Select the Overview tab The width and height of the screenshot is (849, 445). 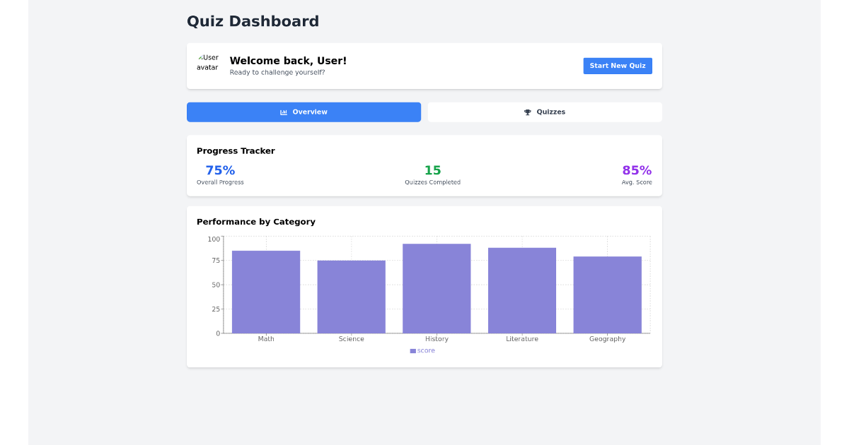[x=304, y=112]
